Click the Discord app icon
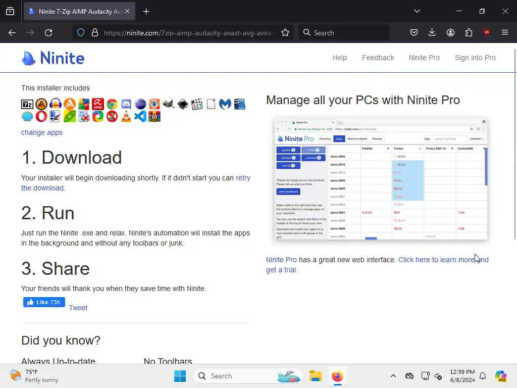517x388 pixels. (126, 104)
